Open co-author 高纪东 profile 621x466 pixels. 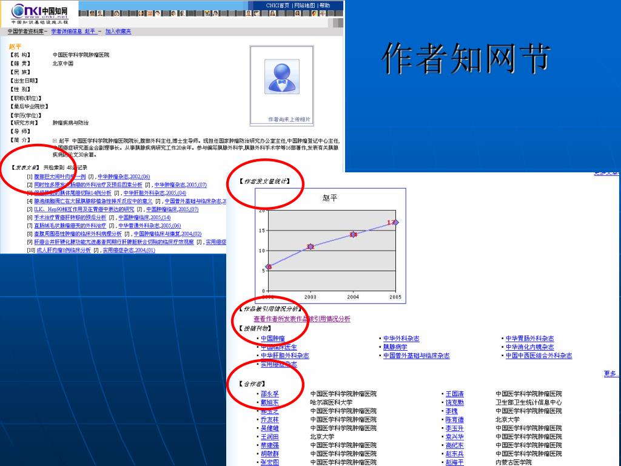coord(455,445)
